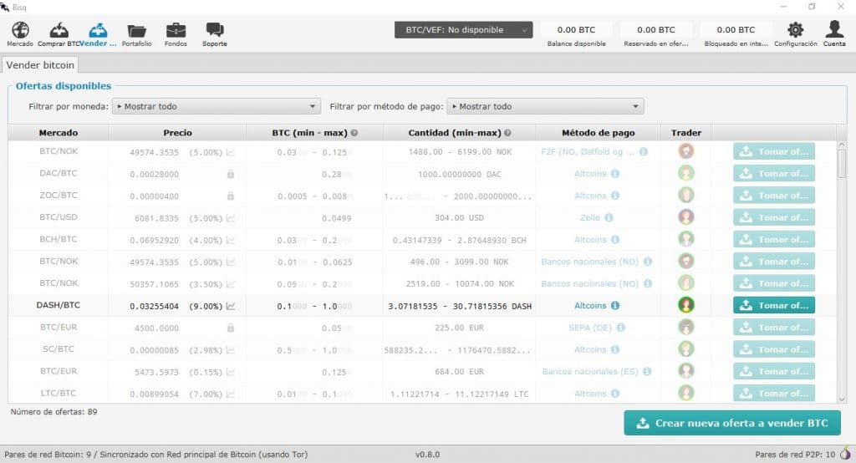This screenshot has width=856, height=463.
Task: Click the offers list vertical scrollbar thumb
Action: (842, 164)
